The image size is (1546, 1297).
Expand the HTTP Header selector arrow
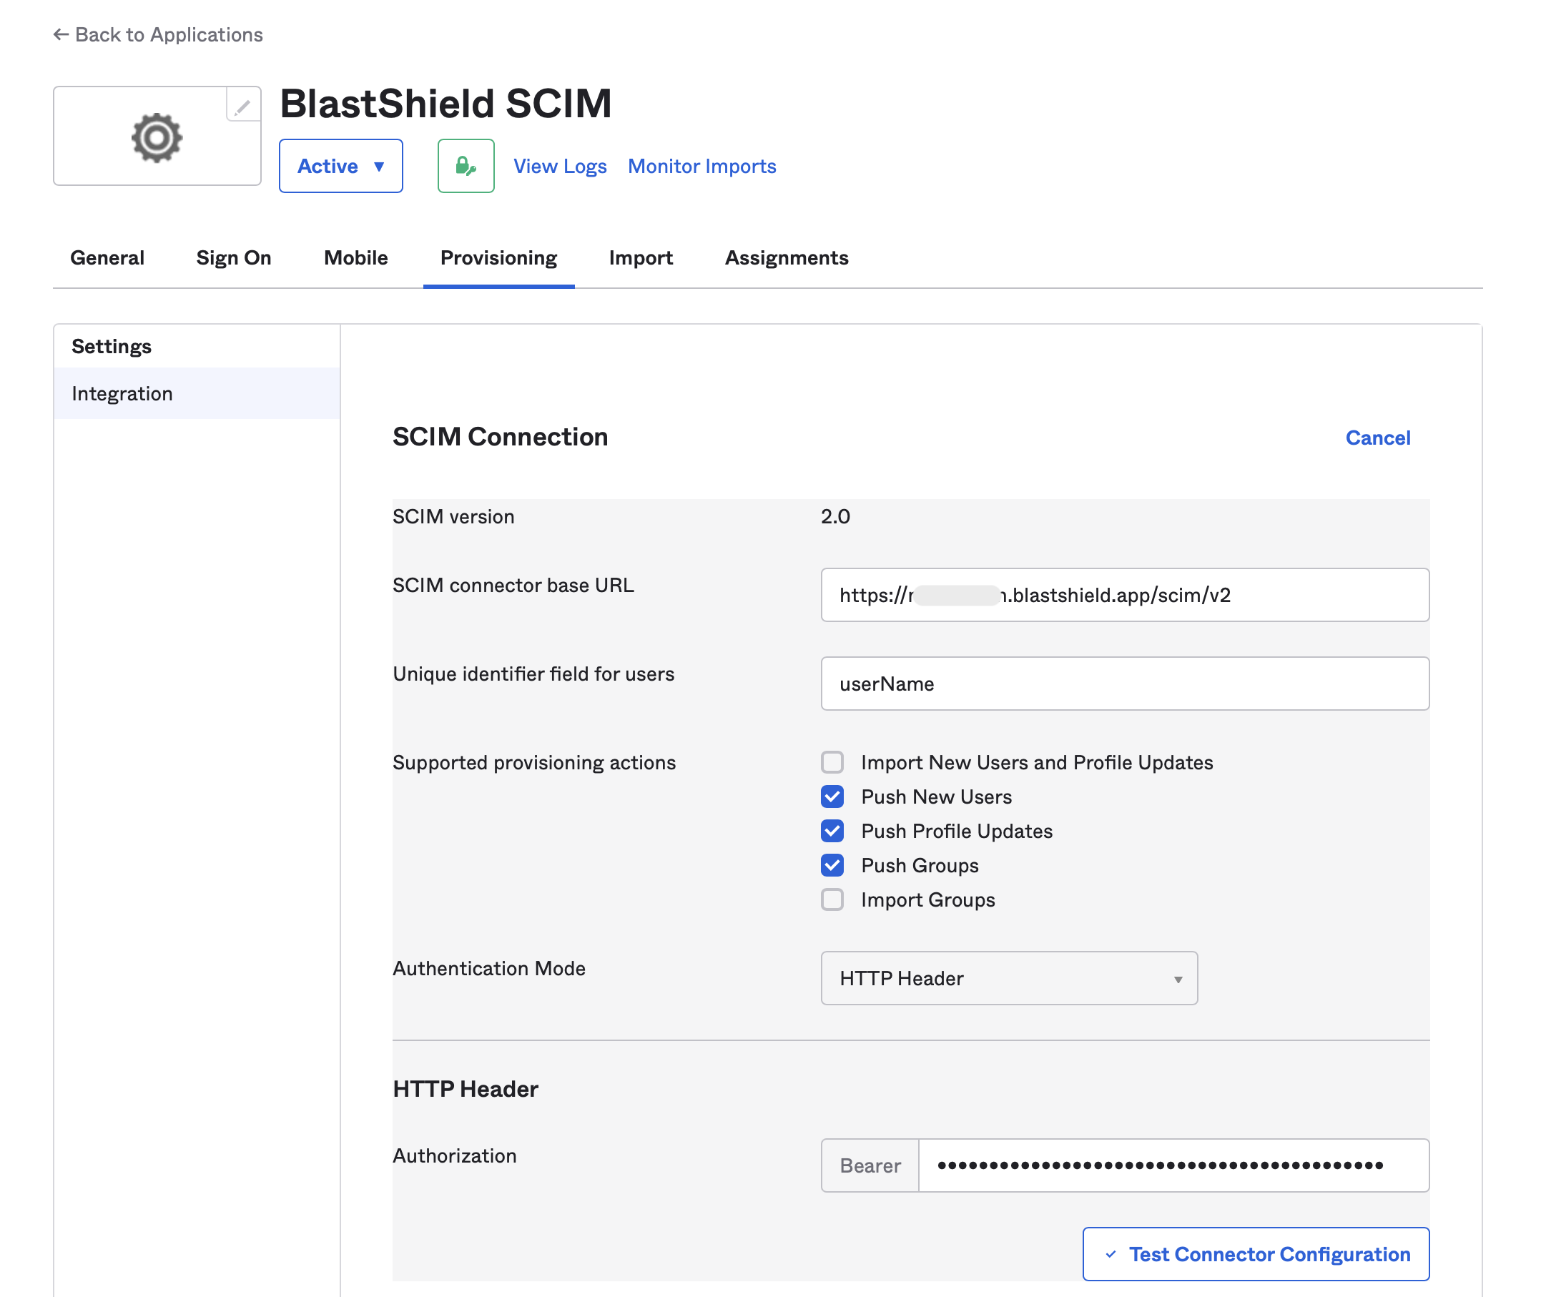pos(1178,978)
